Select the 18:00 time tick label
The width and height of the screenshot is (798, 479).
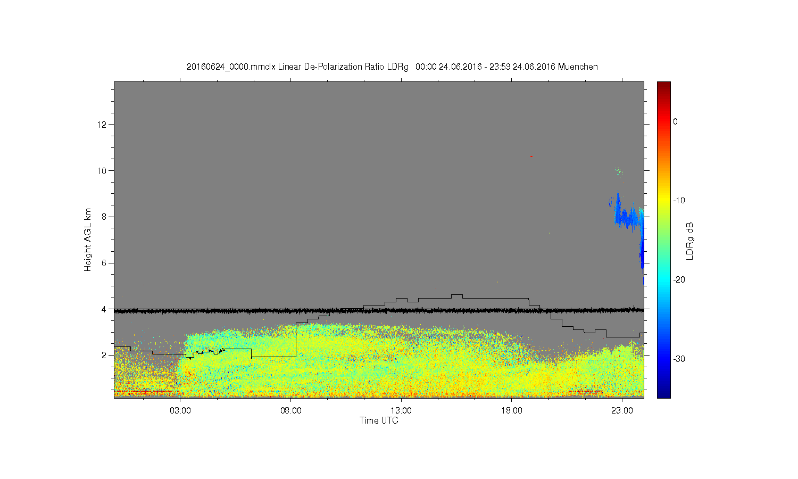coord(512,411)
